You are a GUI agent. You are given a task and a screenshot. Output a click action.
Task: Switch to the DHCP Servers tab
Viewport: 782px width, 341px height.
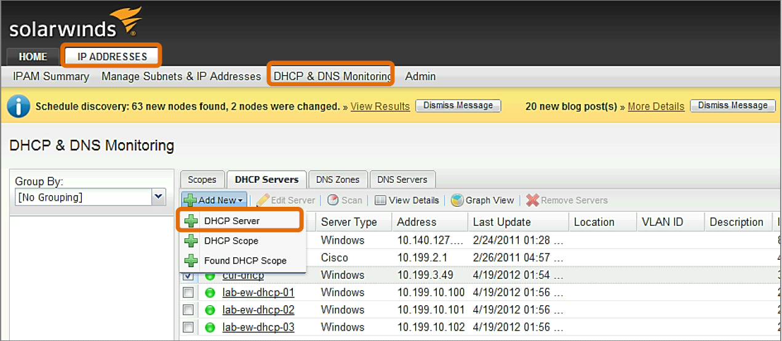(x=266, y=180)
